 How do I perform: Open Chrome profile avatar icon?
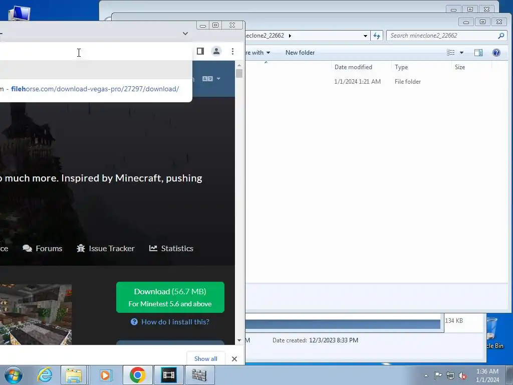216,51
